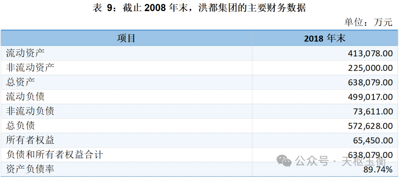Click the WeChat logo in the watermark
Image resolution: width=399 pixels, height=177 pixels.
click(284, 161)
